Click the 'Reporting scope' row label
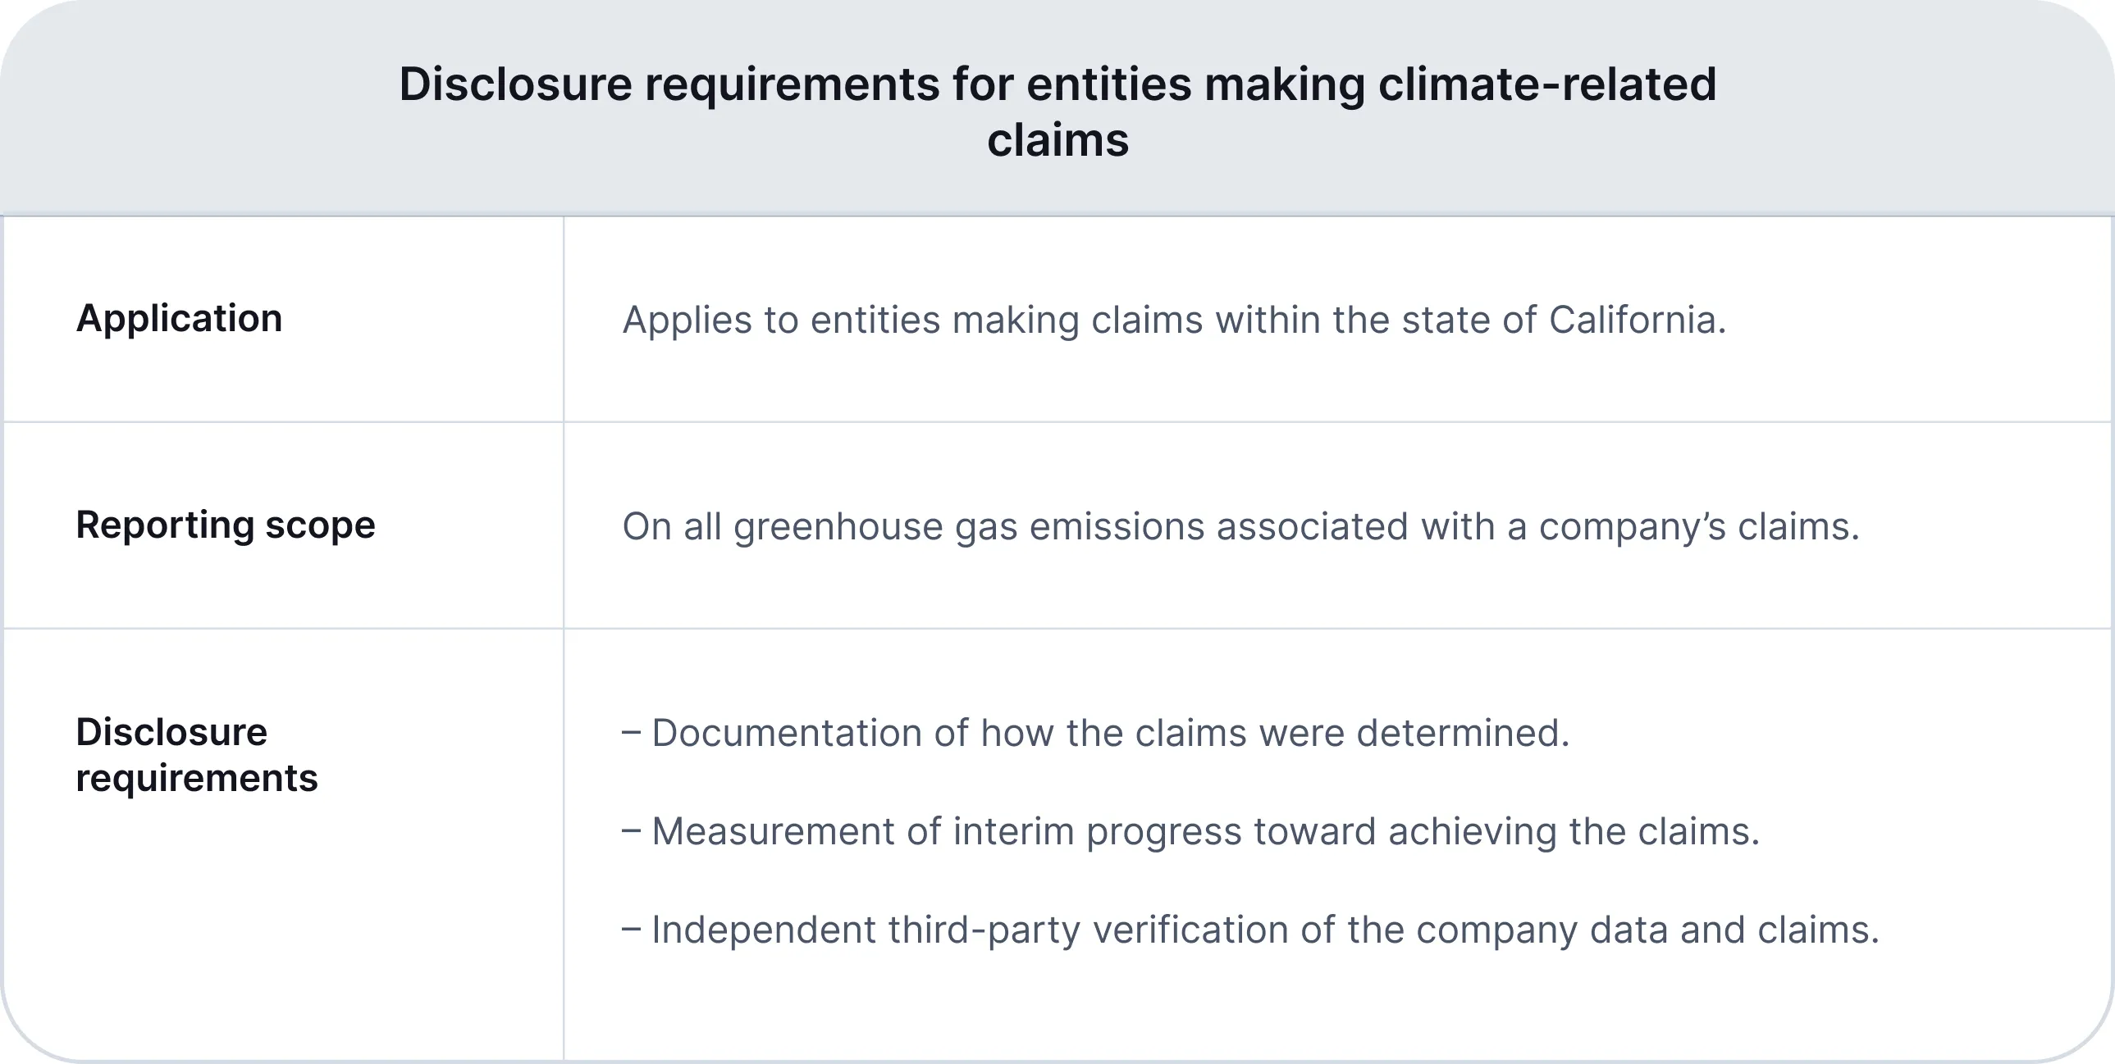The height and width of the screenshot is (1064, 2115). 226,525
